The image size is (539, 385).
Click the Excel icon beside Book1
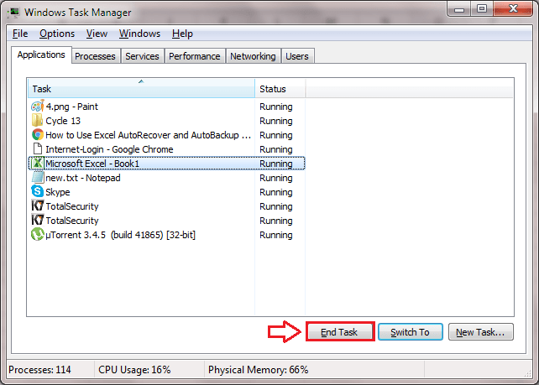coord(38,163)
